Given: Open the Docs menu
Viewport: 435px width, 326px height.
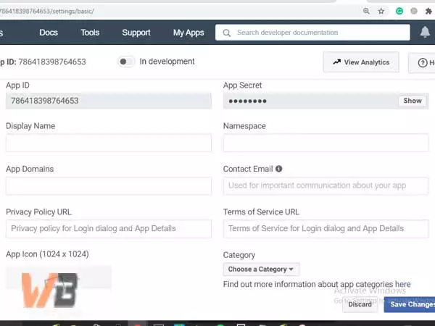Looking at the screenshot, I should (x=49, y=33).
